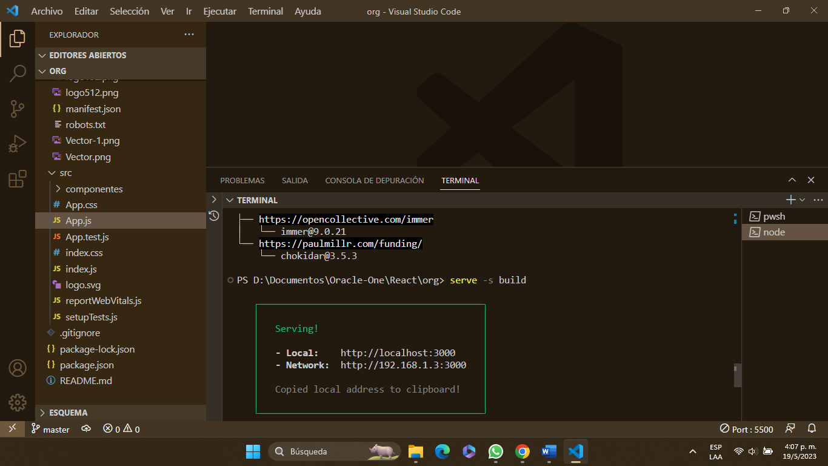Screen dimensions: 828x466
Task: Expand the componentes folder
Action: [x=121, y=189]
